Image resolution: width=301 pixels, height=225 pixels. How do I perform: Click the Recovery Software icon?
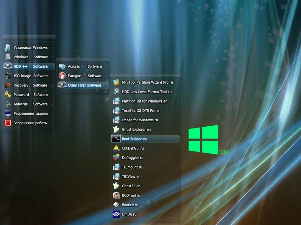(x=8, y=85)
